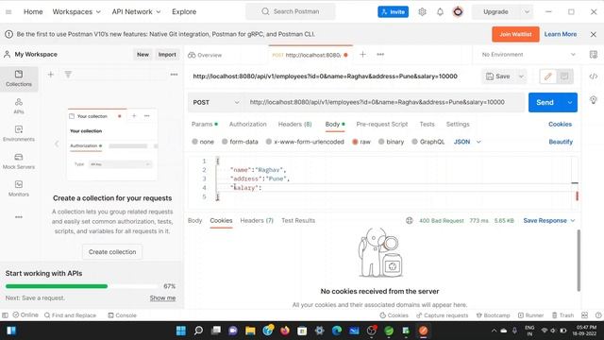
Task: Switch to the Authorization tab
Action: point(247,124)
